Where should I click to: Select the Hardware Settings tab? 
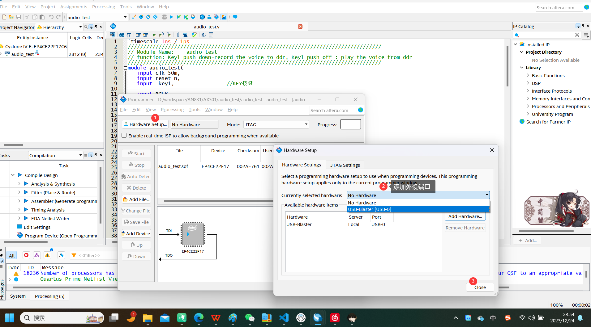301,165
